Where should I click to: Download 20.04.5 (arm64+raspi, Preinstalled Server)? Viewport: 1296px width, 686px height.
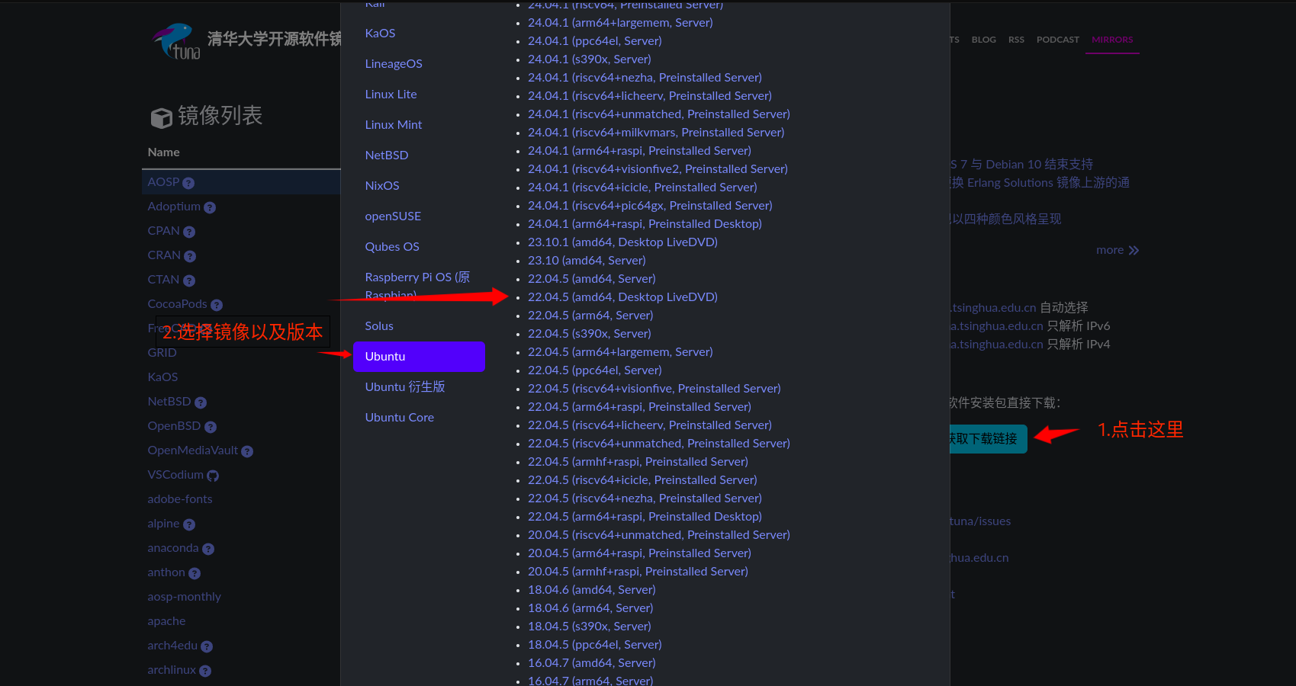pos(639,553)
